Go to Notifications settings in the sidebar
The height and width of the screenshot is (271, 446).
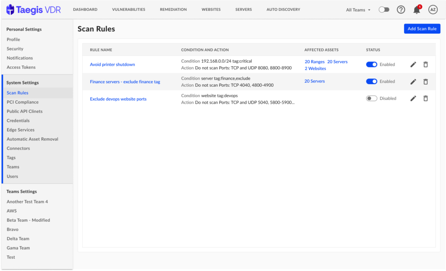coord(20,58)
